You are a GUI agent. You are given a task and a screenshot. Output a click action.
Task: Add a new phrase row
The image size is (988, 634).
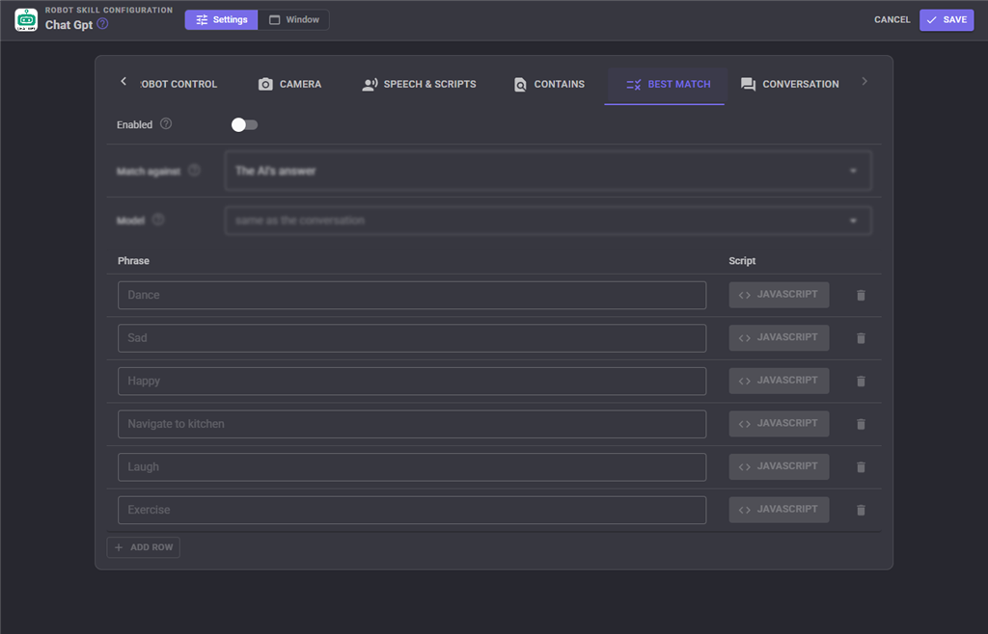click(x=144, y=547)
